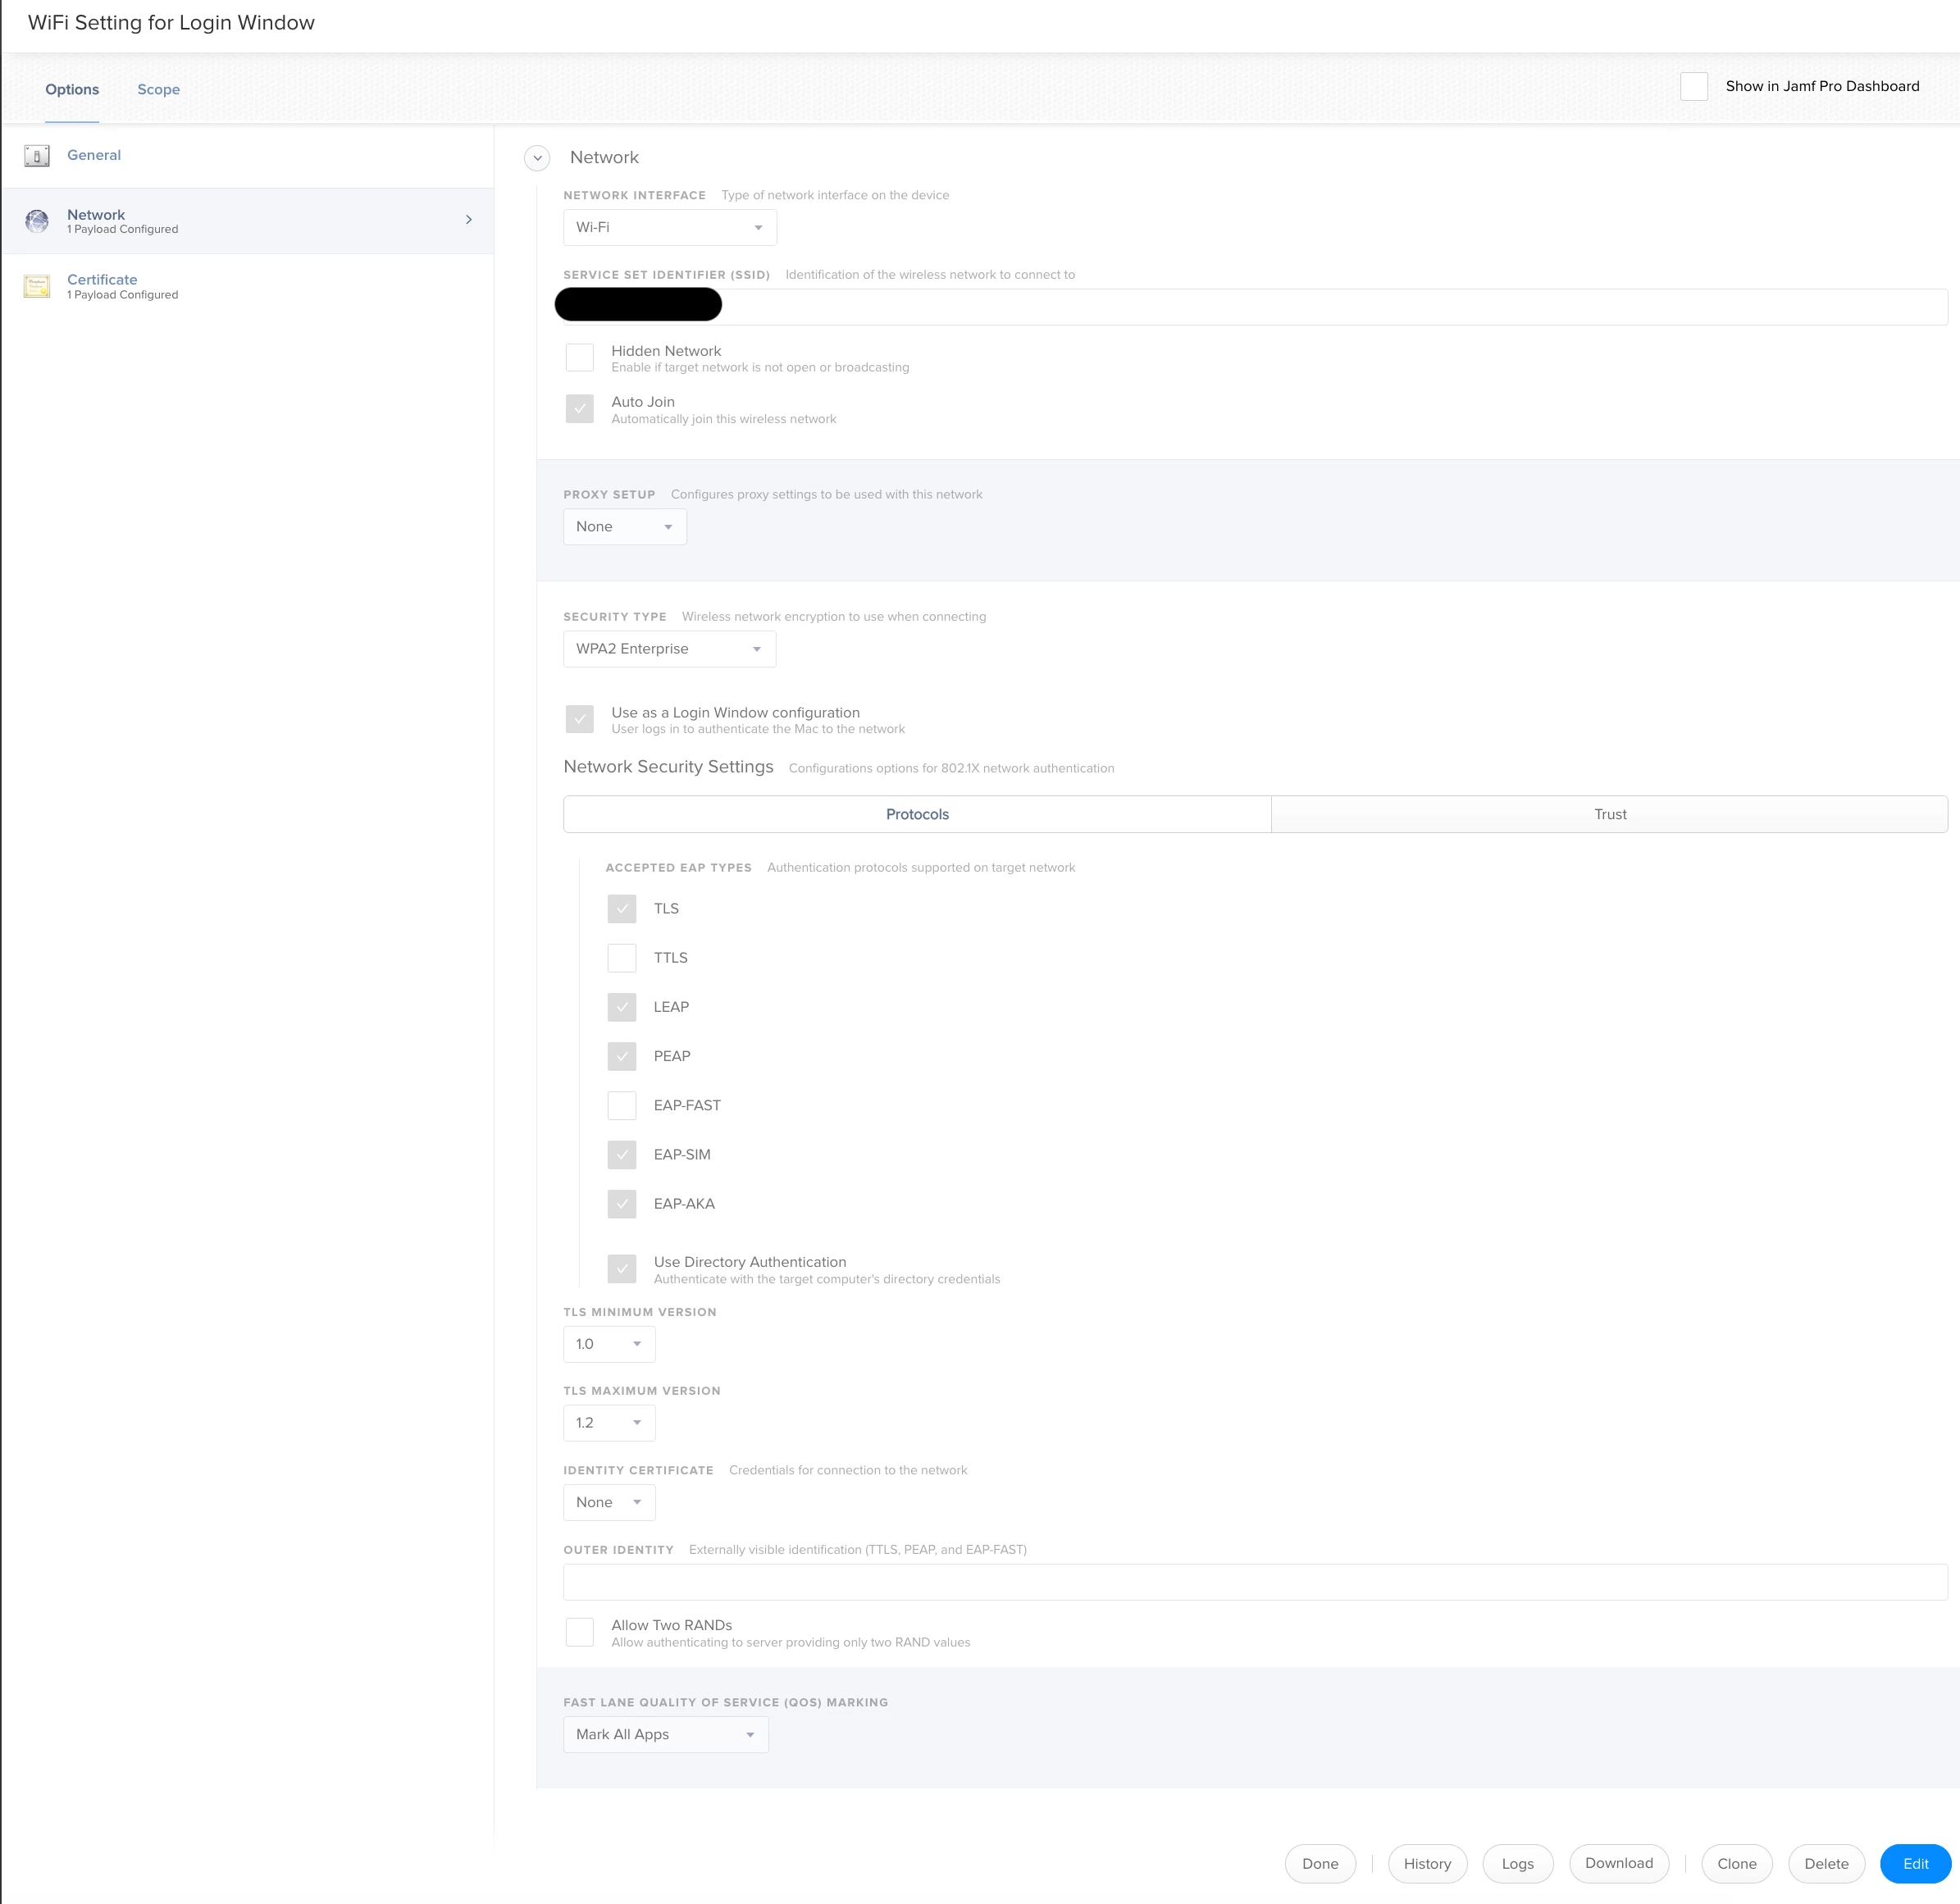Image resolution: width=1960 pixels, height=1904 pixels.
Task: Enable the EAP-FAST checkbox
Action: coord(621,1106)
